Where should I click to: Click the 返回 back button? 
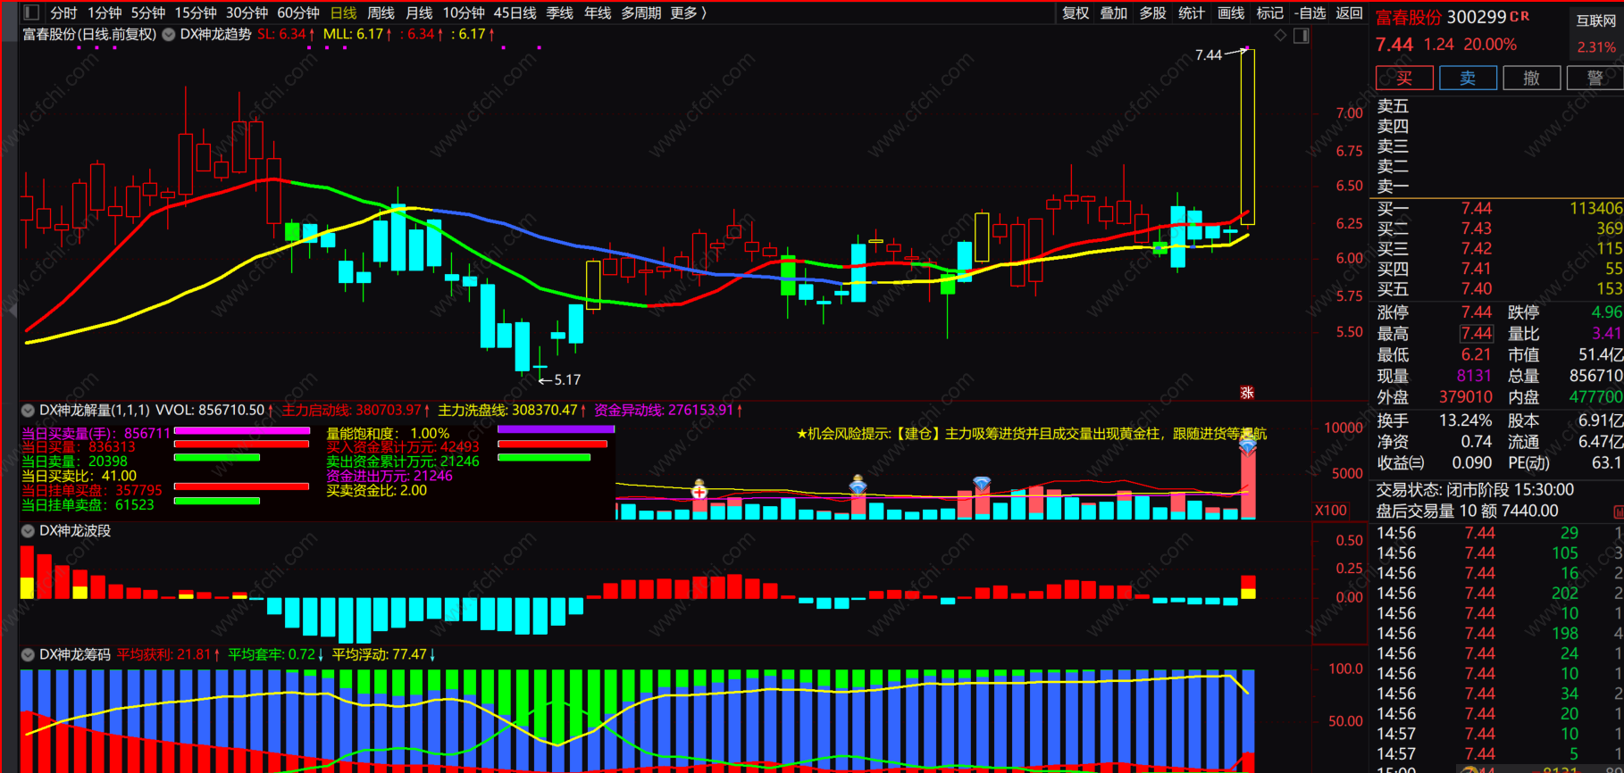(x=1349, y=12)
